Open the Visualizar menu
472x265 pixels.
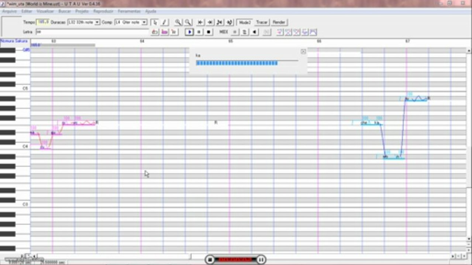(45, 11)
